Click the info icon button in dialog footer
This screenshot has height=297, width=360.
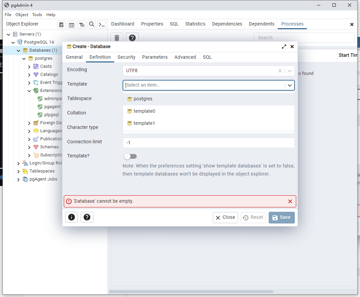[x=72, y=217]
